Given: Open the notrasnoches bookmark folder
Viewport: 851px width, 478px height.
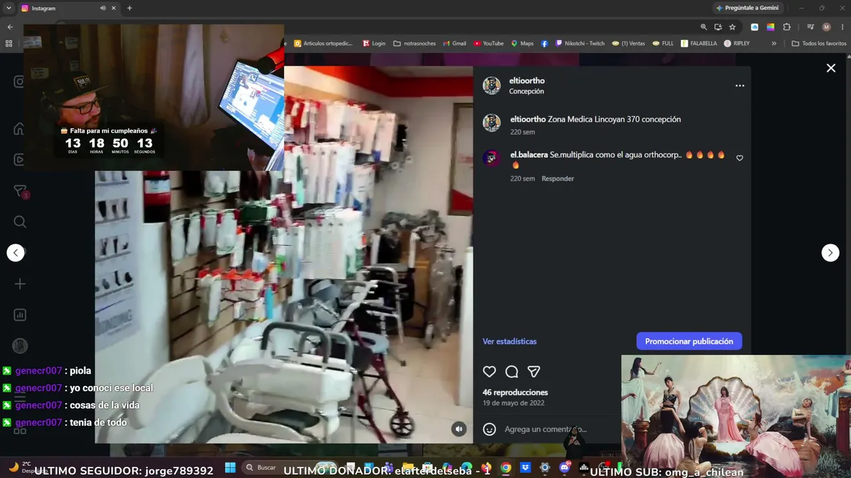Looking at the screenshot, I should [414, 43].
